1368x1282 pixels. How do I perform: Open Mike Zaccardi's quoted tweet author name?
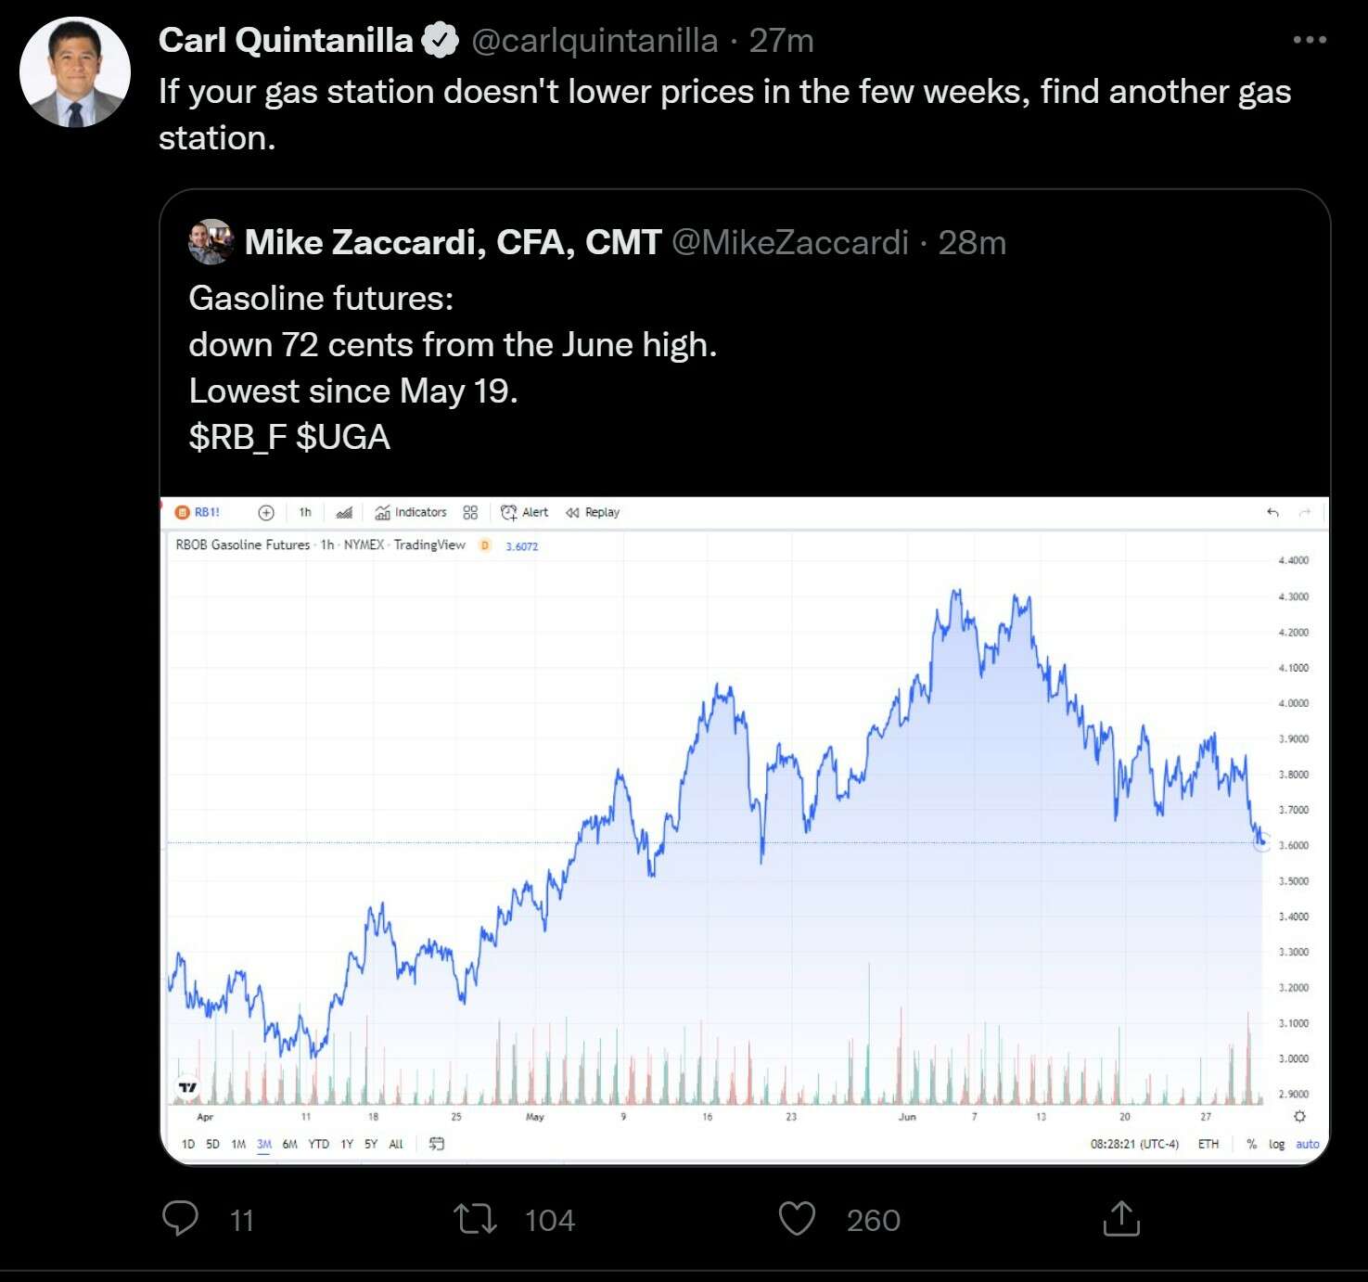(x=453, y=242)
